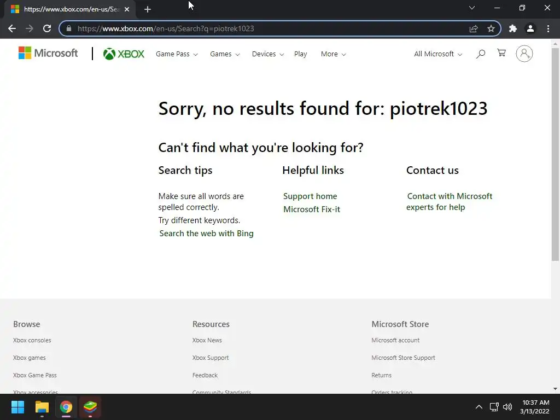Open the site search magnifier icon

click(481, 54)
